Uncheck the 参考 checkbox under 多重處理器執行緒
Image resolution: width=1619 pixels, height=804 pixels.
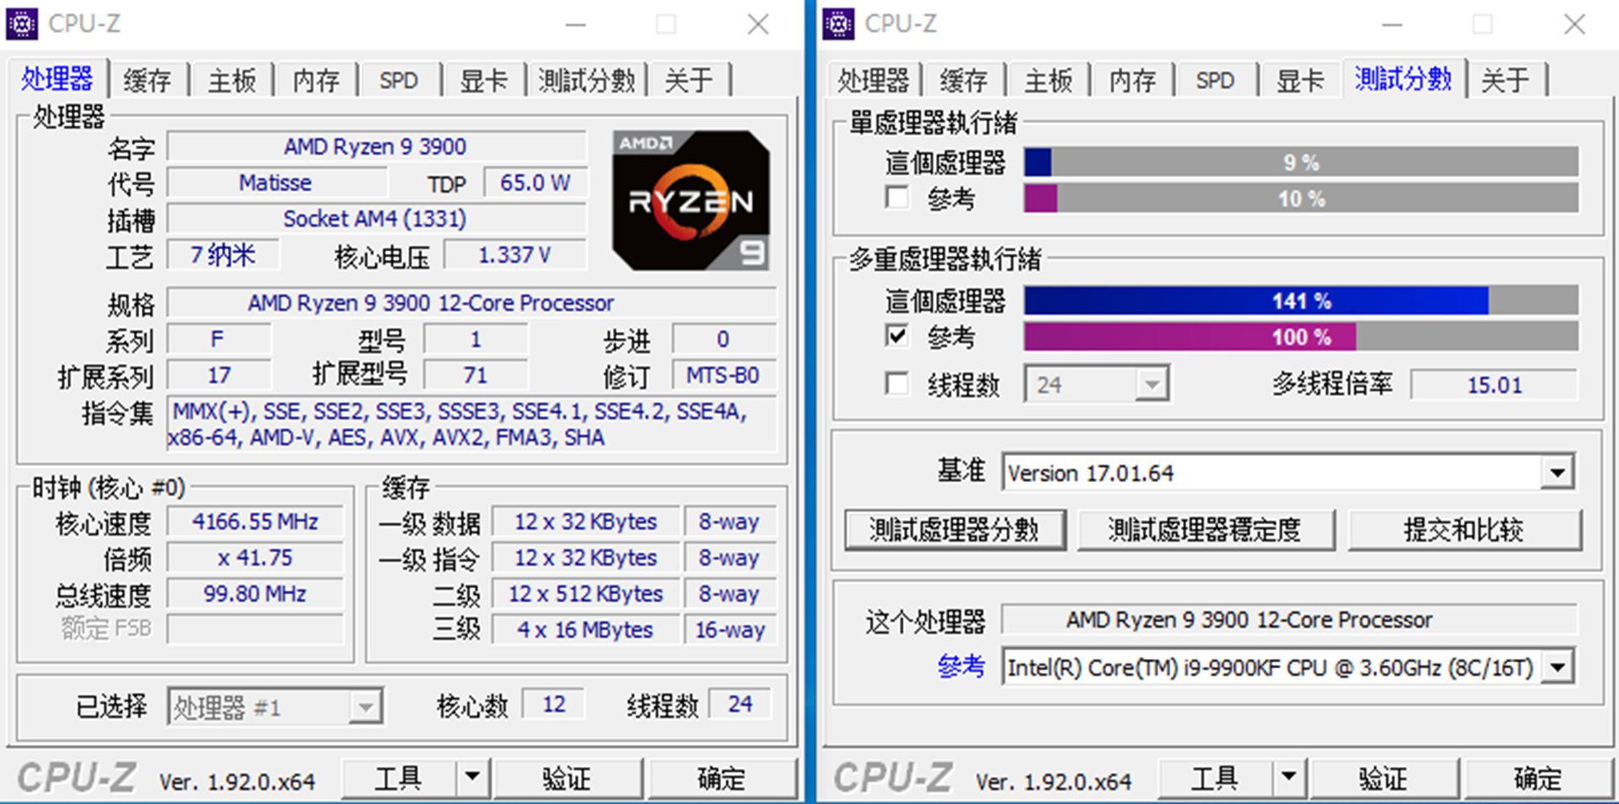pos(897,336)
